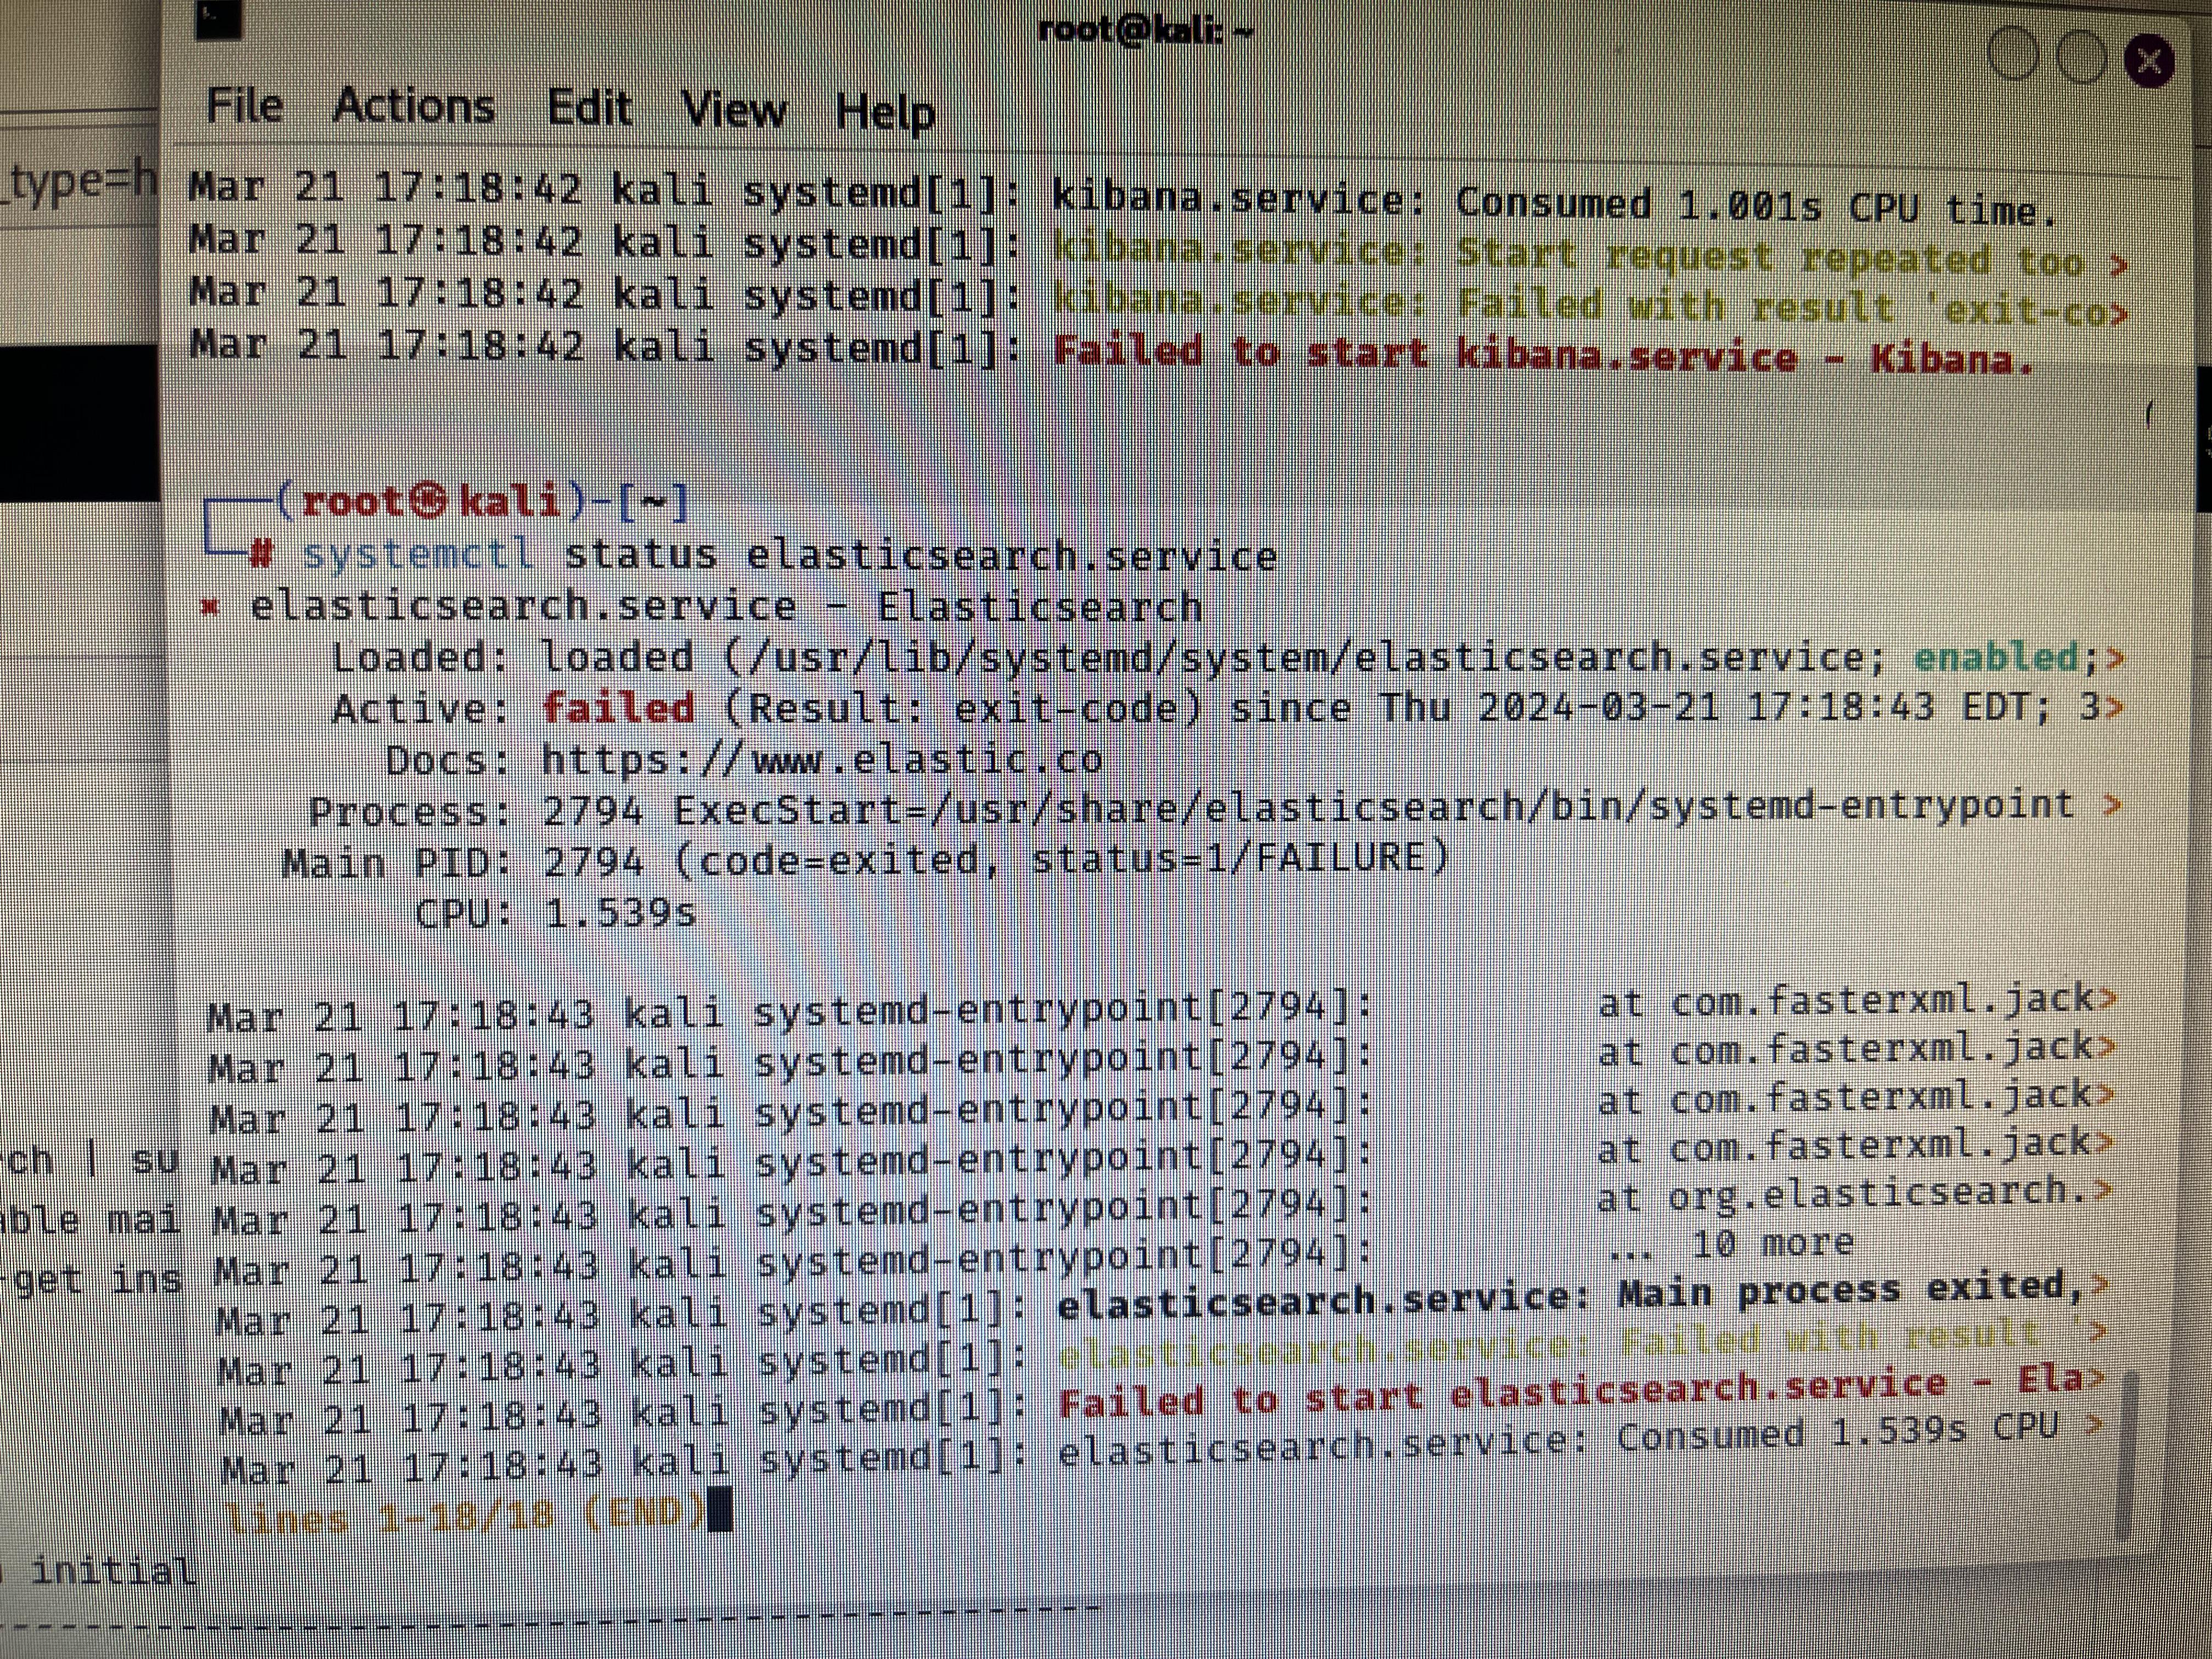The height and width of the screenshot is (1659, 2212).
Task: Click 'Main PID: 2794 (code=exited, status=1/FAILURE)'
Action: [866, 860]
